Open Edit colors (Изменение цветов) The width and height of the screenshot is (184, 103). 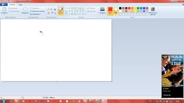tap(153, 11)
